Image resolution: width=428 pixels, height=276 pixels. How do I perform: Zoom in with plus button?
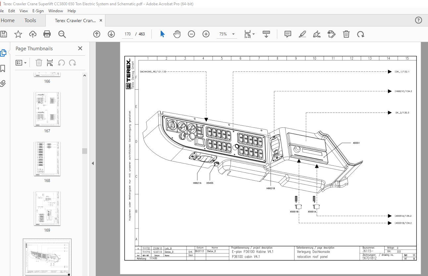pyautogui.click(x=206, y=34)
